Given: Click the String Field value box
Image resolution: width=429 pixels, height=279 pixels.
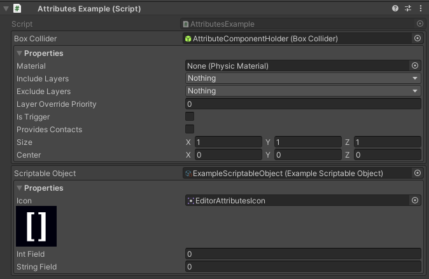Looking at the screenshot, I should [303, 267].
